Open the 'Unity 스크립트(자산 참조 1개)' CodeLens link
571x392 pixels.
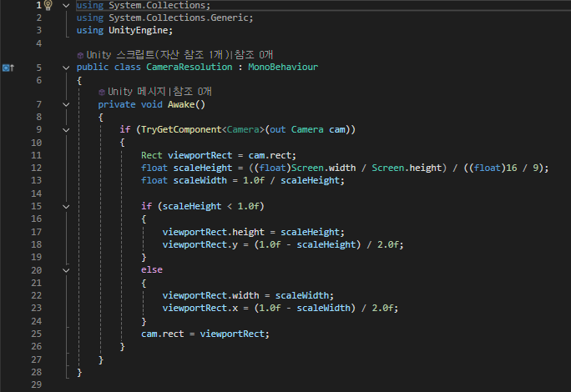tap(158, 55)
